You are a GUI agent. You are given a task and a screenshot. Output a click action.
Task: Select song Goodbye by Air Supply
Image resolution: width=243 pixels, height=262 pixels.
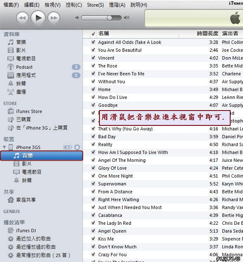(108, 105)
